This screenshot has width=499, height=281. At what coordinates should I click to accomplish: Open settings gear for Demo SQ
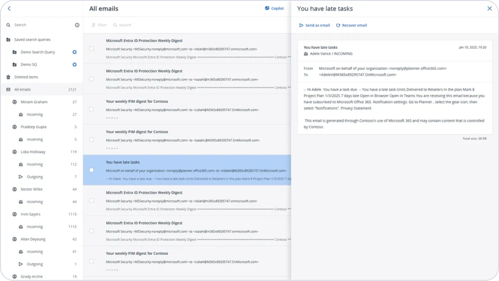tap(75, 64)
